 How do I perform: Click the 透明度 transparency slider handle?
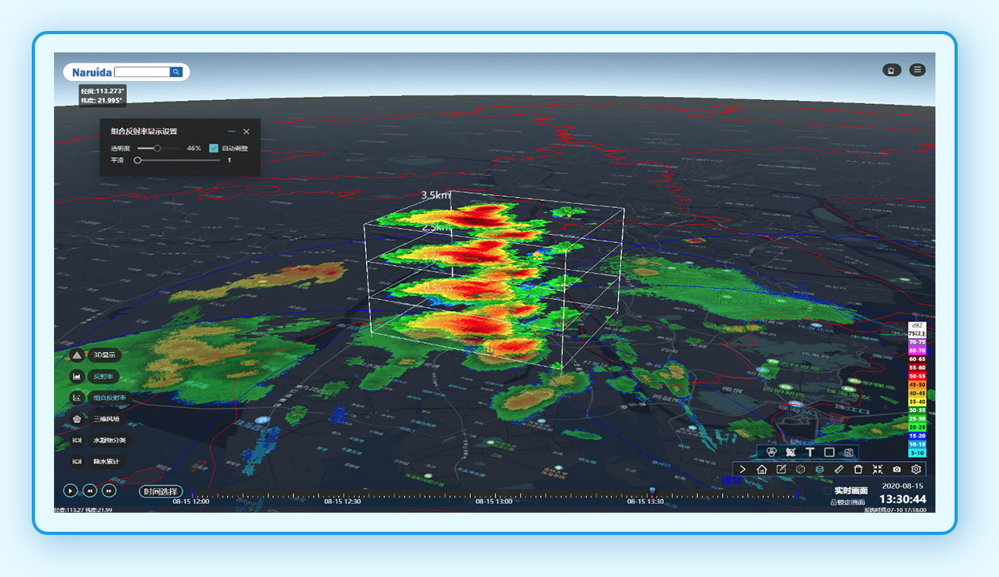pyautogui.click(x=157, y=148)
